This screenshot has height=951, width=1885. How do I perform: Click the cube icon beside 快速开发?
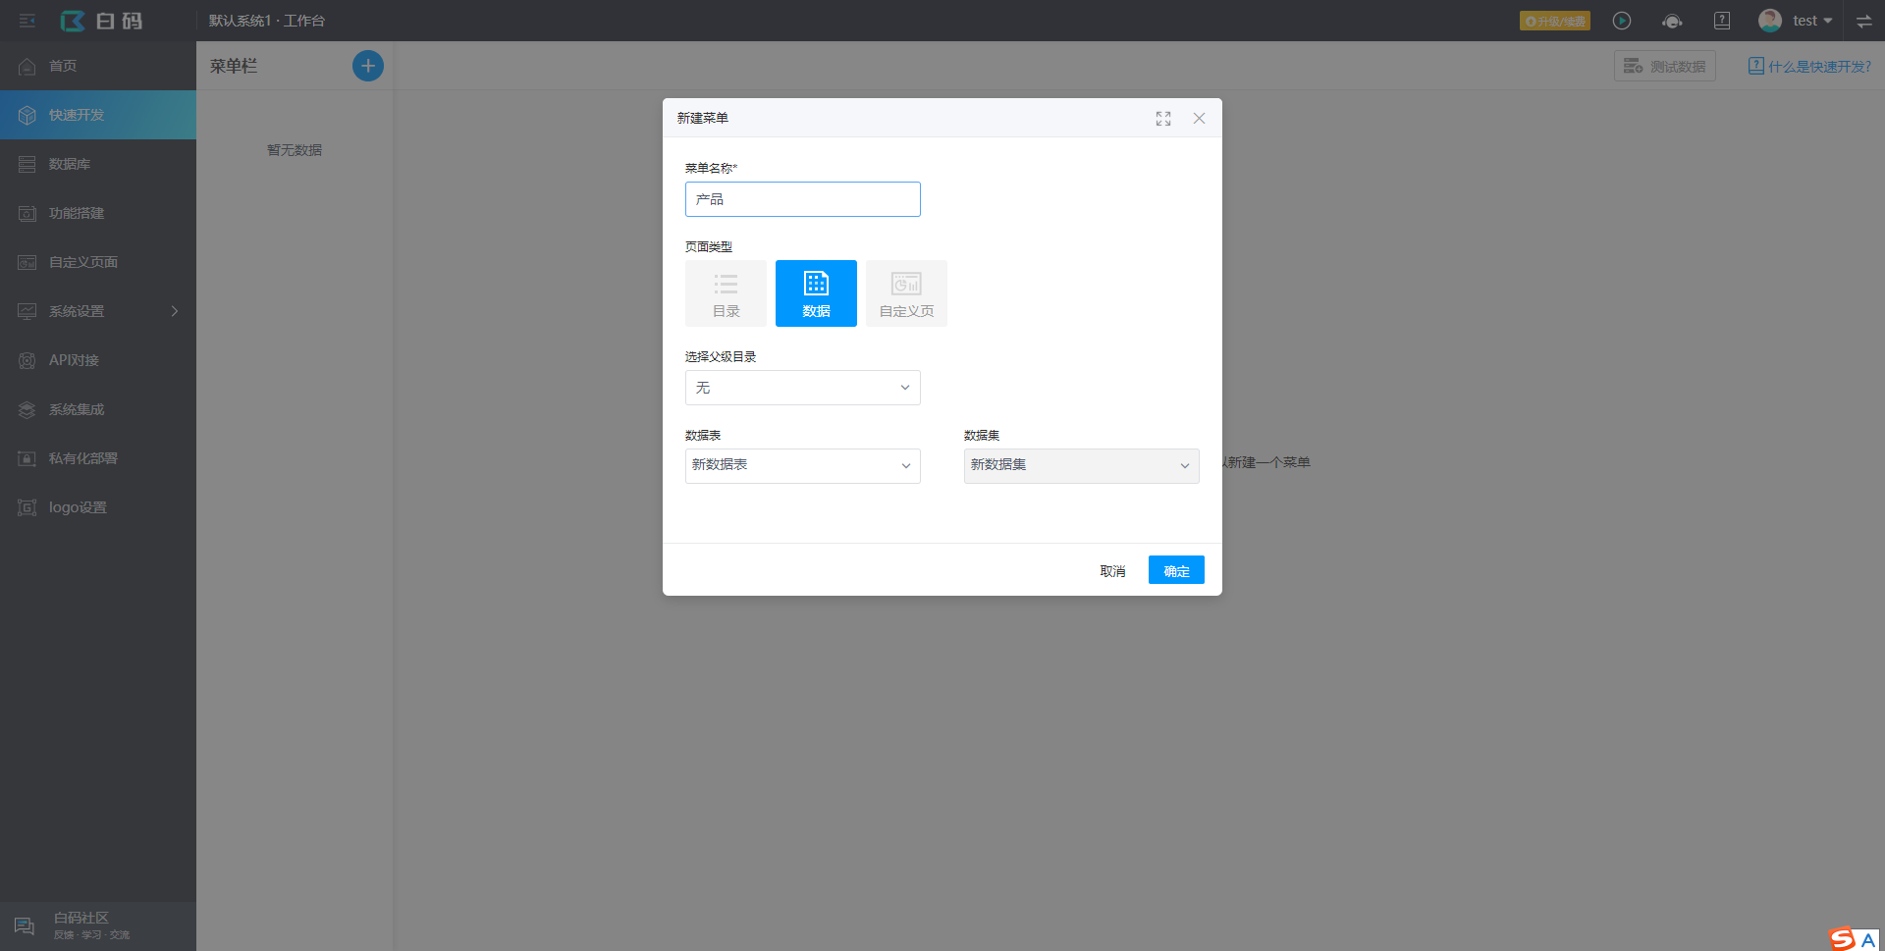[27, 115]
